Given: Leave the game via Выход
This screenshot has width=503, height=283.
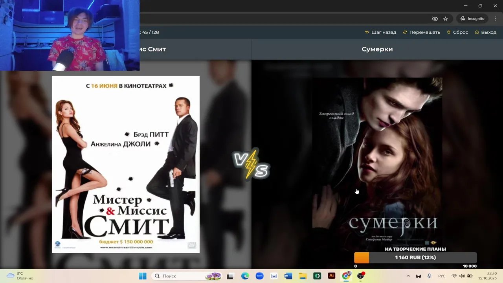Looking at the screenshot, I should pyautogui.click(x=486, y=32).
